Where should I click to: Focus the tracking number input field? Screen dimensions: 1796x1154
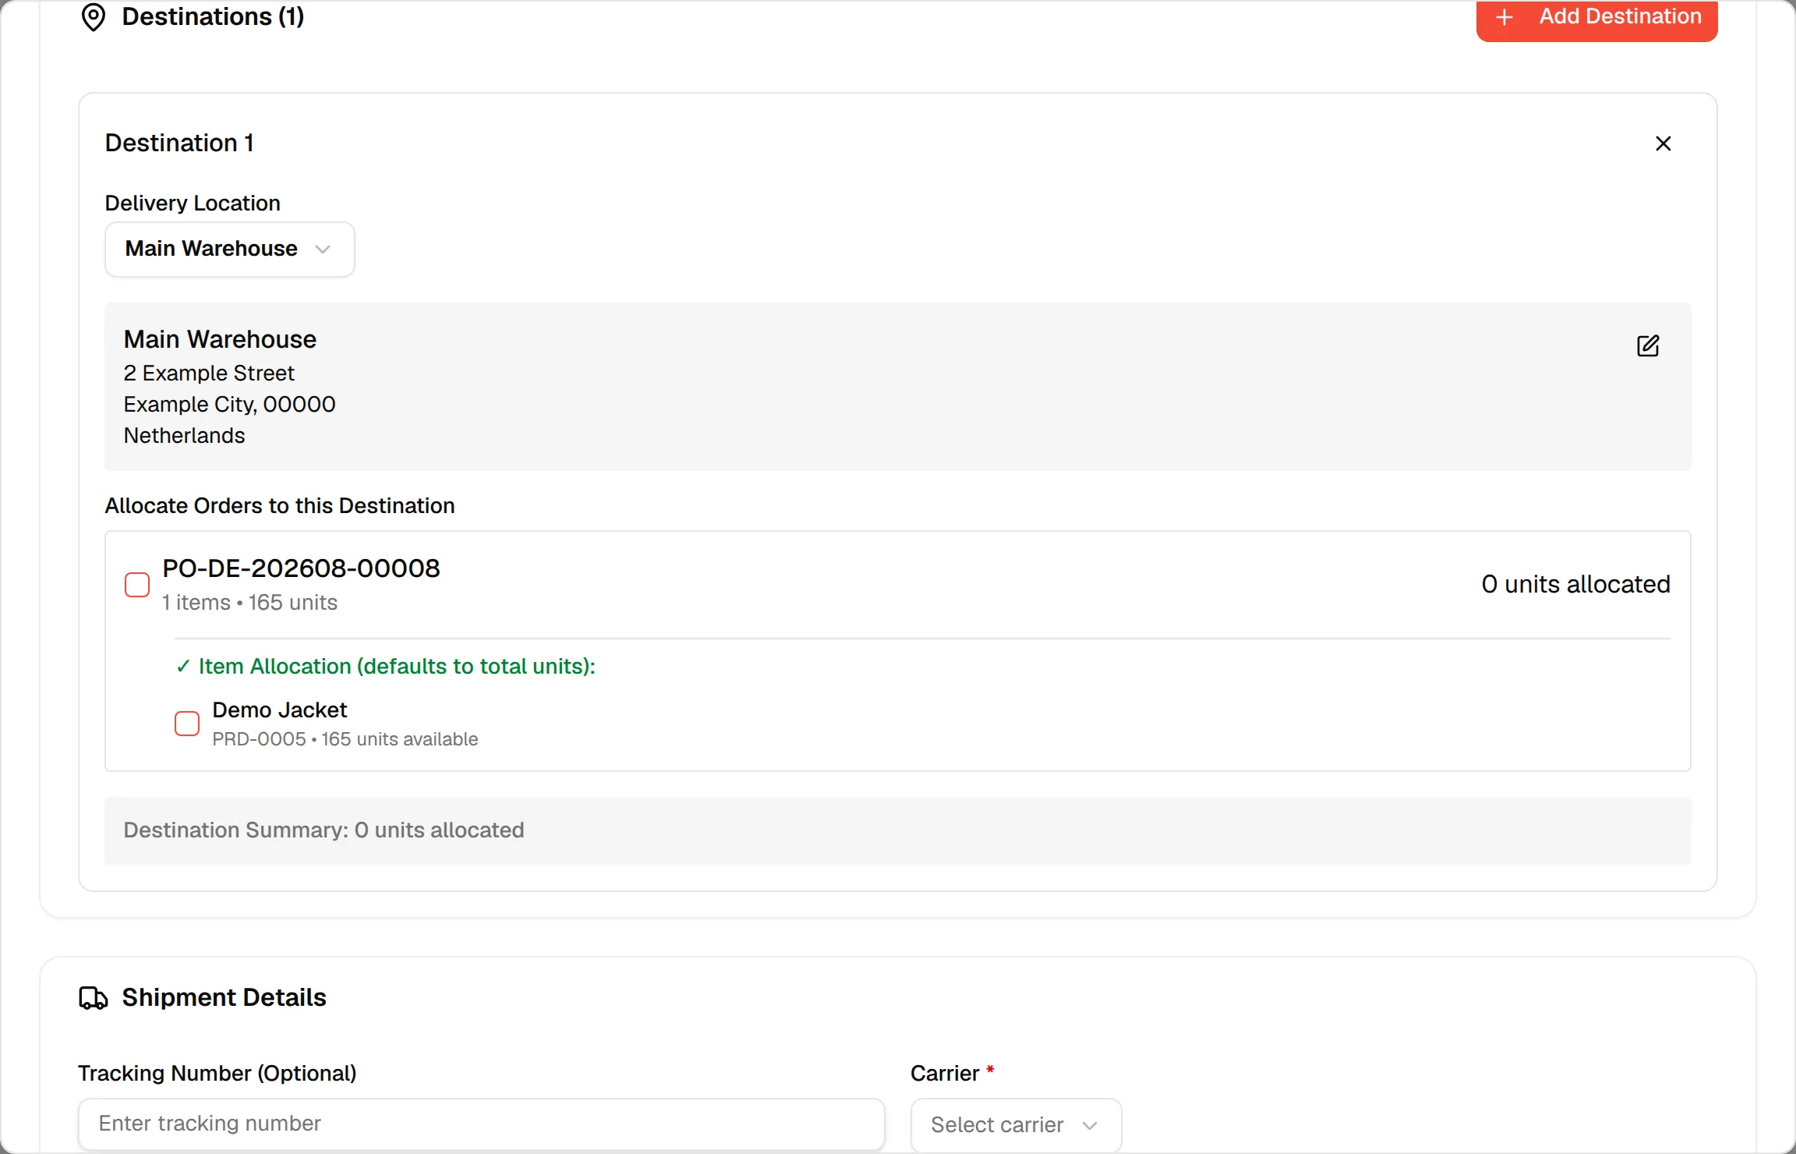(482, 1124)
